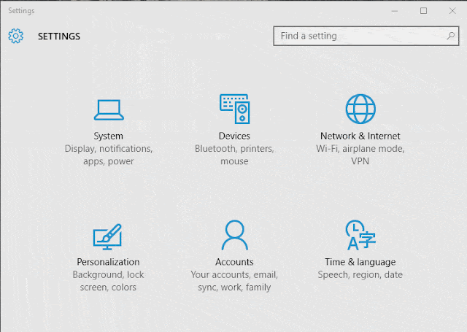Open the System laptop icon

[109, 110]
